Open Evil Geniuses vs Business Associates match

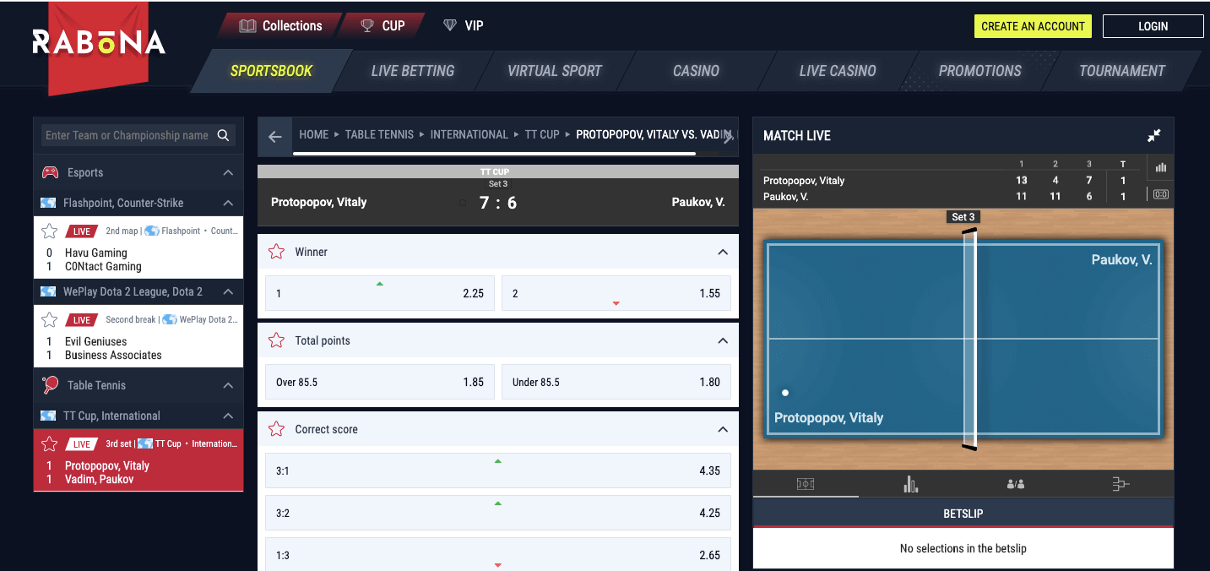pyautogui.click(x=138, y=336)
